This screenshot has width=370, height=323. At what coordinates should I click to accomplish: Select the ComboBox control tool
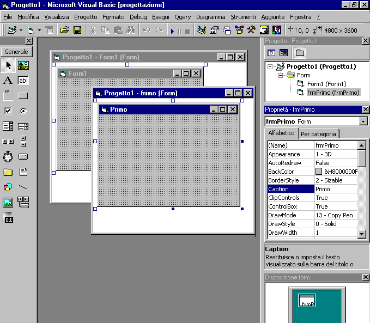pos(8,126)
